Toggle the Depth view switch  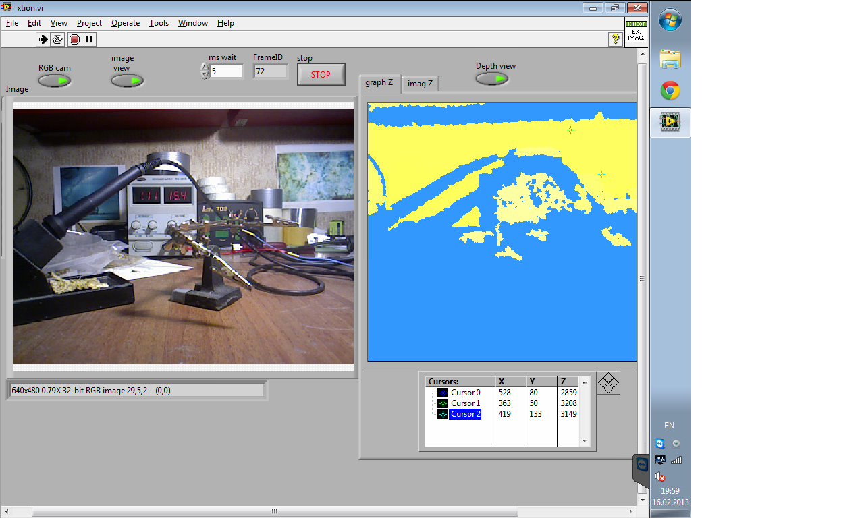492,79
